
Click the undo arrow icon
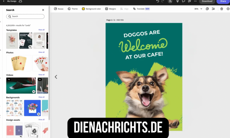tap(158, 1)
